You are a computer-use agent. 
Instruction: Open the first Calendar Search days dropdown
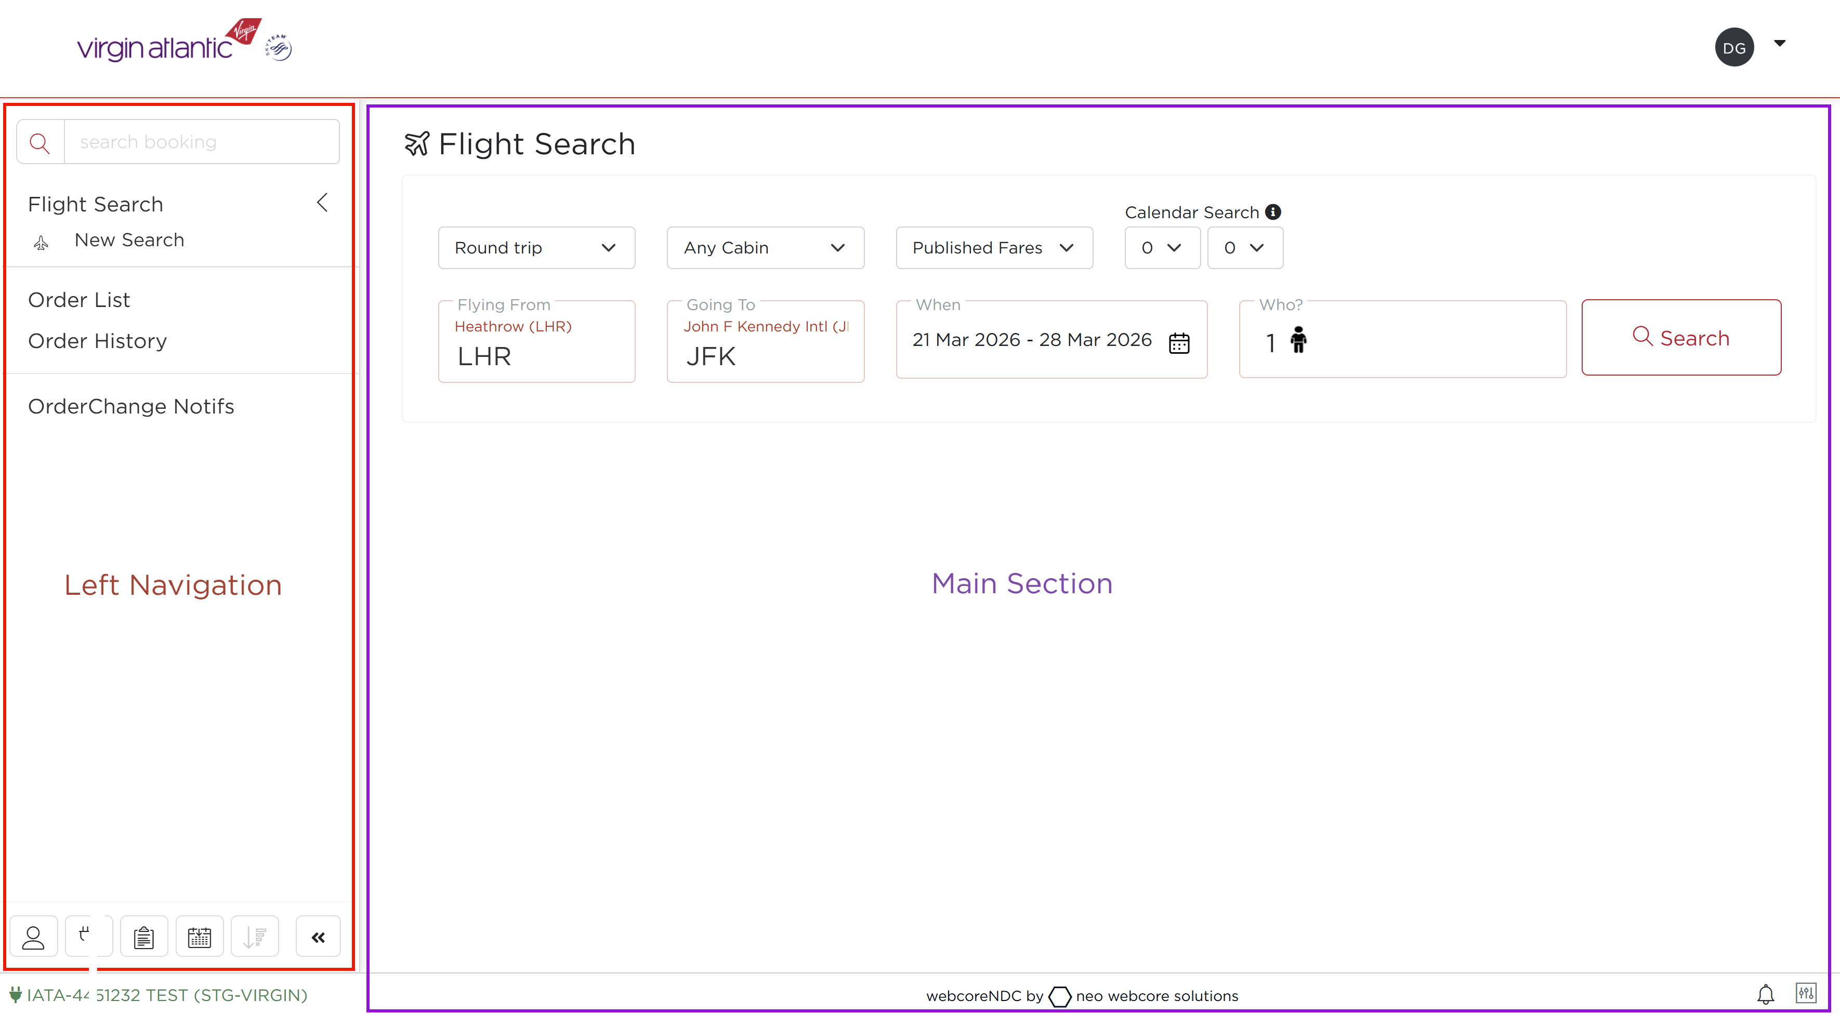[x=1162, y=248]
